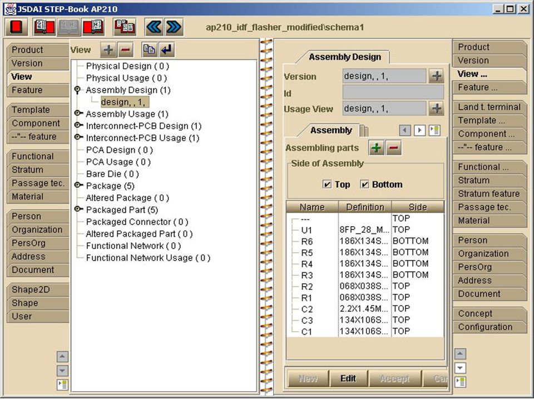Screen dimensions: 534x400
Task: Select the U1 row in assembly table
Action: [365, 230]
